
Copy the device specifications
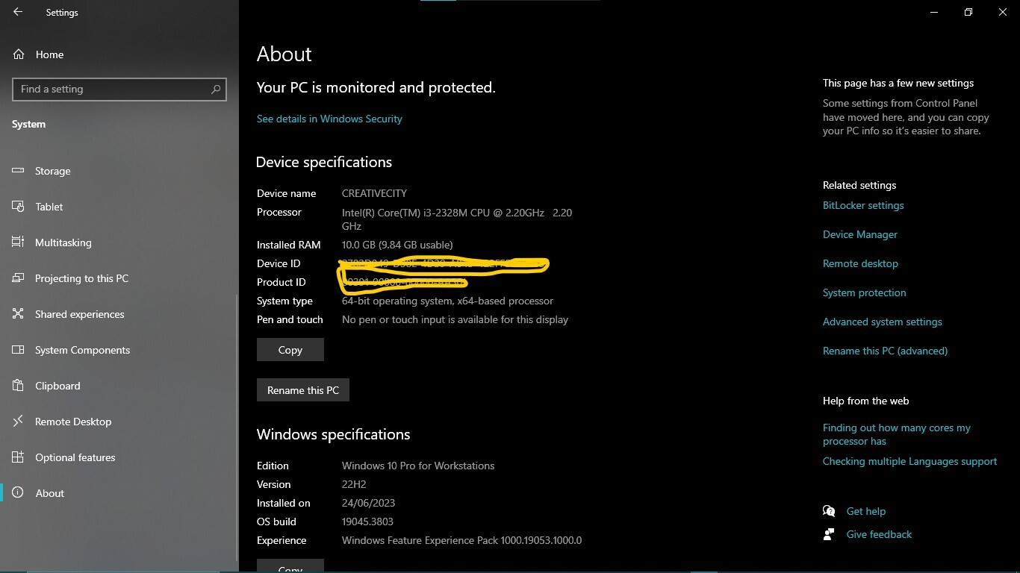click(x=290, y=350)
